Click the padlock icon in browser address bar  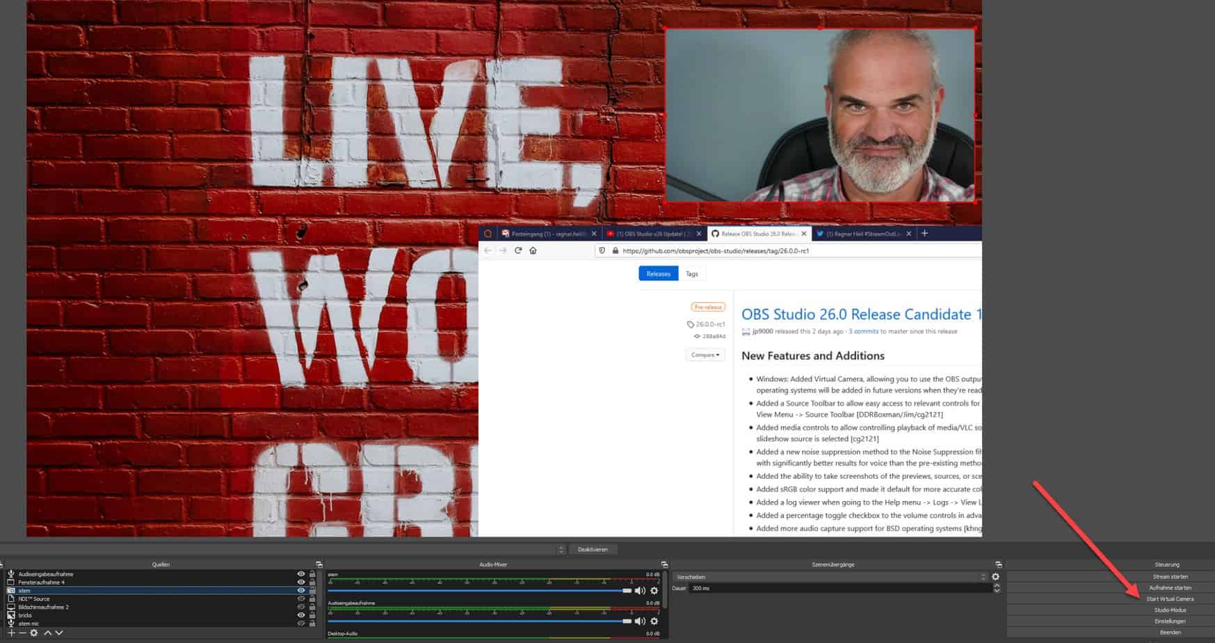tap(615, 251)
